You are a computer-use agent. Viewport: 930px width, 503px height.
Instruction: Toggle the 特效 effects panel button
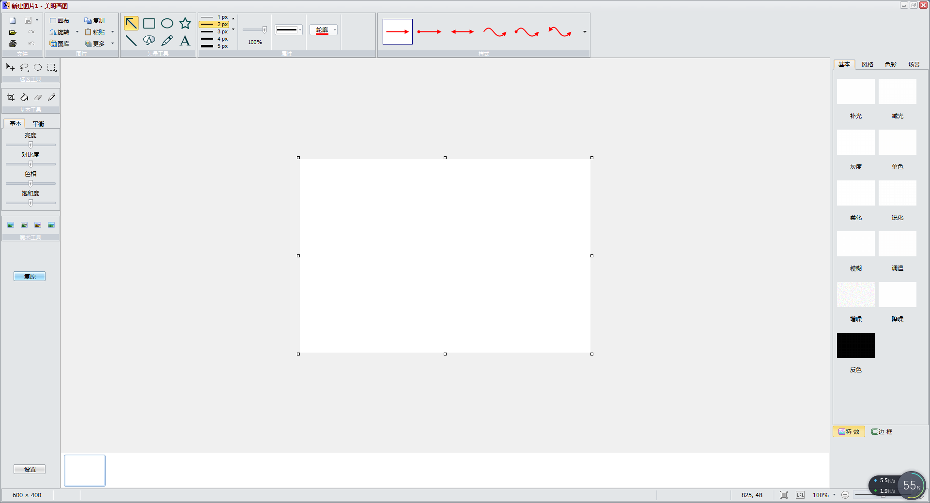[x=849, y=431]
